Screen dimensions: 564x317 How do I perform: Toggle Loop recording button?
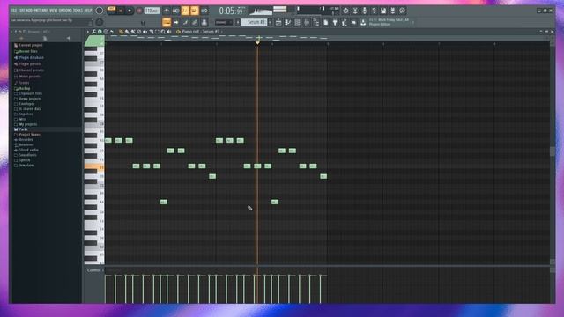pyautogui.click(x=204, y=11)
